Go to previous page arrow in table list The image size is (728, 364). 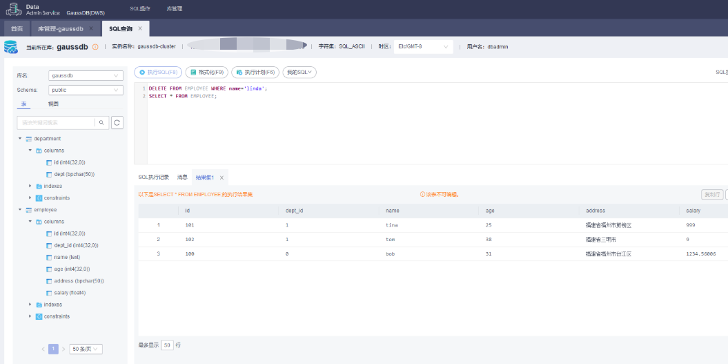coord(43,349)
